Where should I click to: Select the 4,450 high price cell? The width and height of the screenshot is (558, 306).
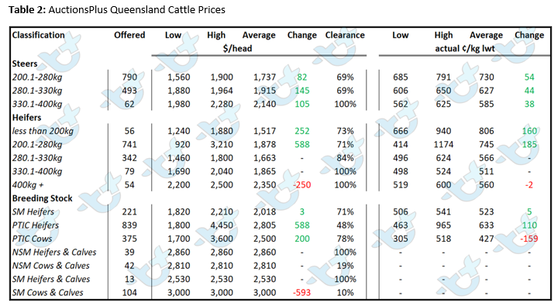[222, 225]
